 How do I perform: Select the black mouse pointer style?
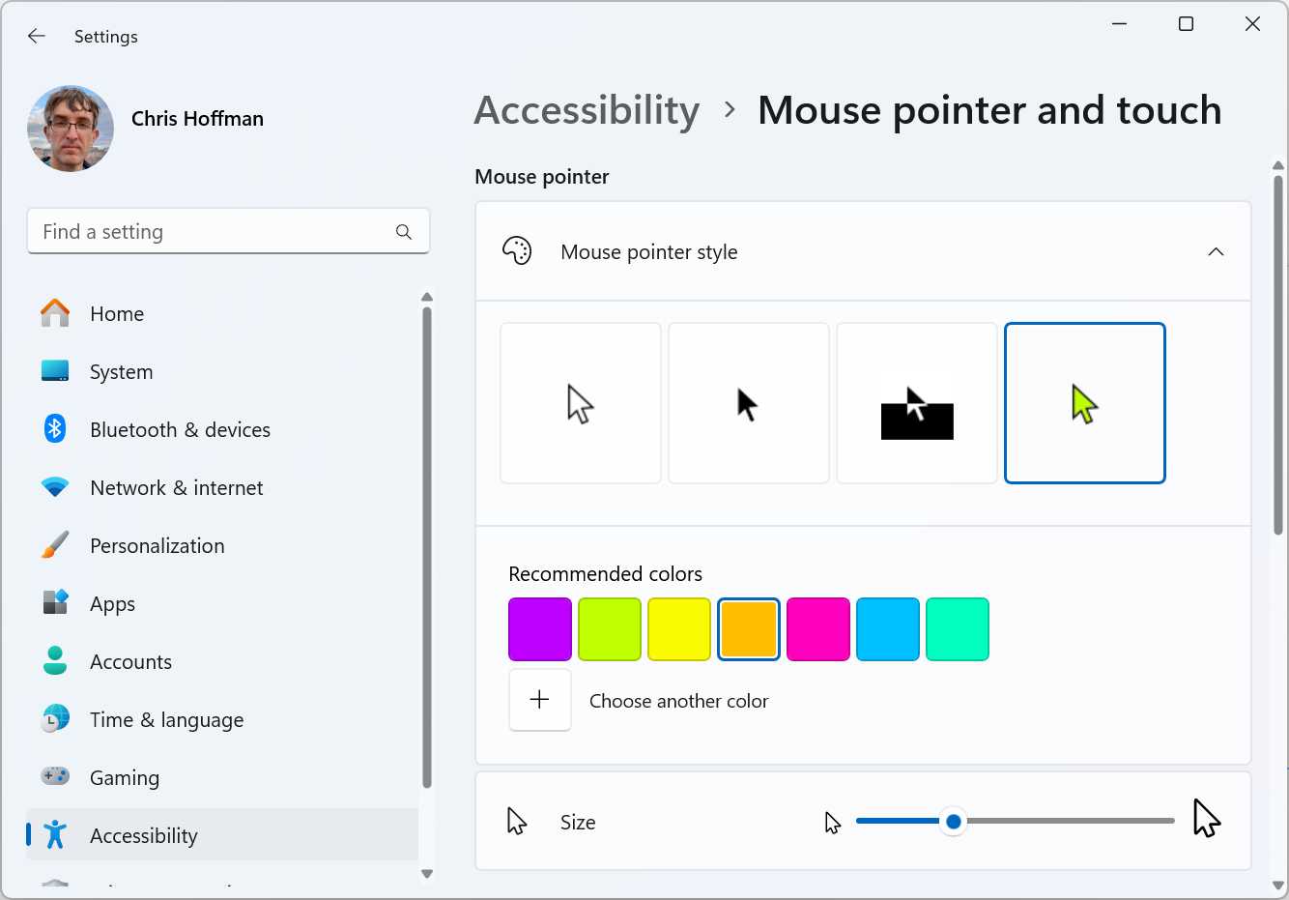click(x=748, y=403)
